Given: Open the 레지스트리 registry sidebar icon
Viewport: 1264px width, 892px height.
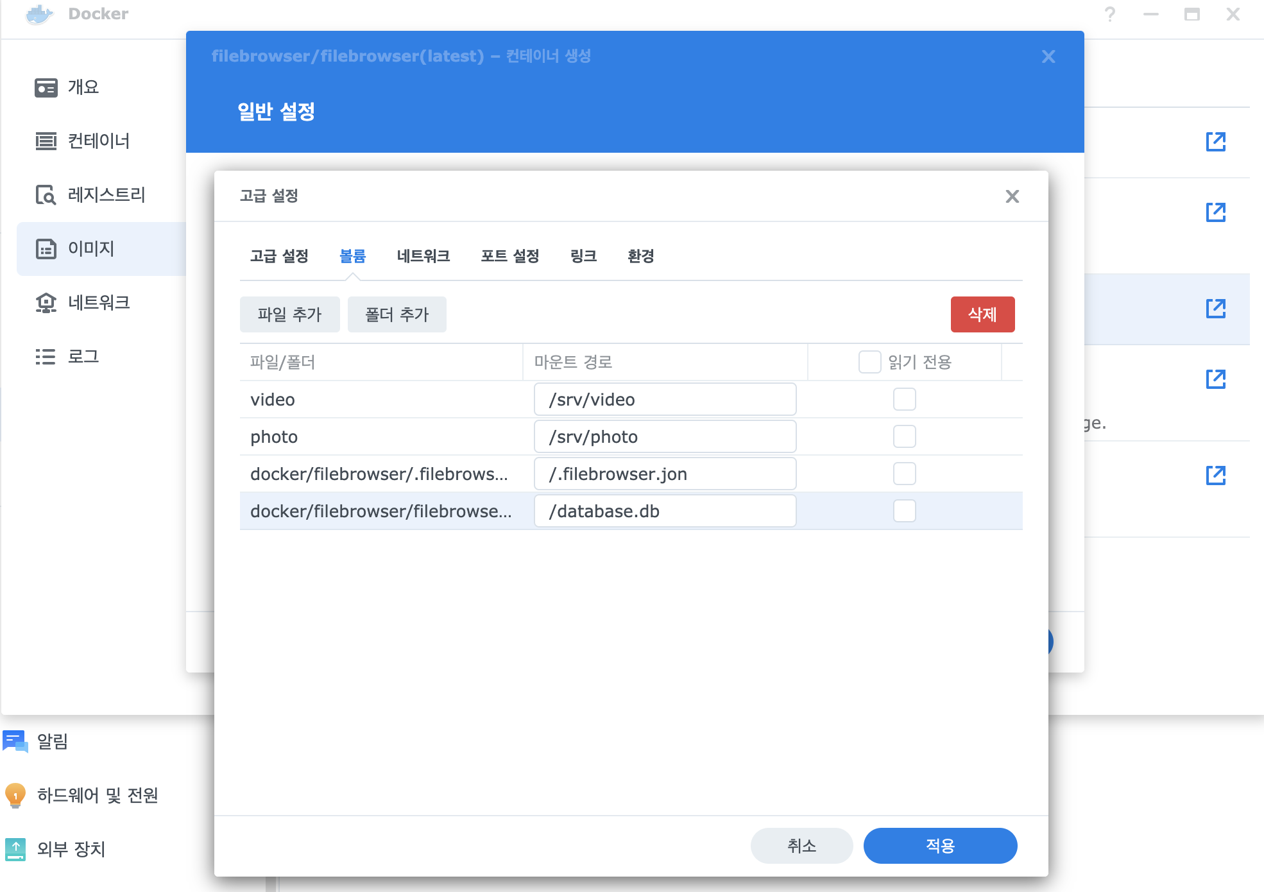Looking at the screenshot, I should tap(46, 195).
